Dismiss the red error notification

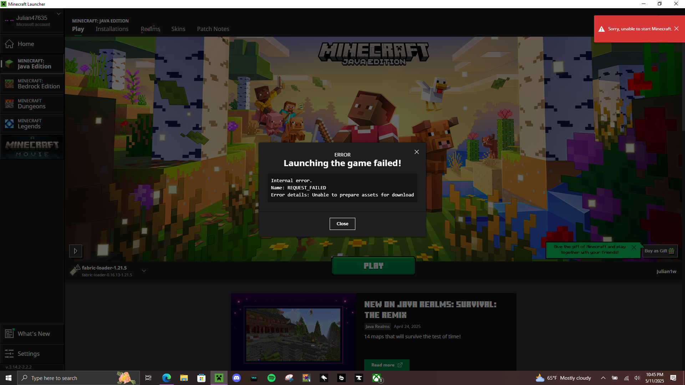(676, 29)
